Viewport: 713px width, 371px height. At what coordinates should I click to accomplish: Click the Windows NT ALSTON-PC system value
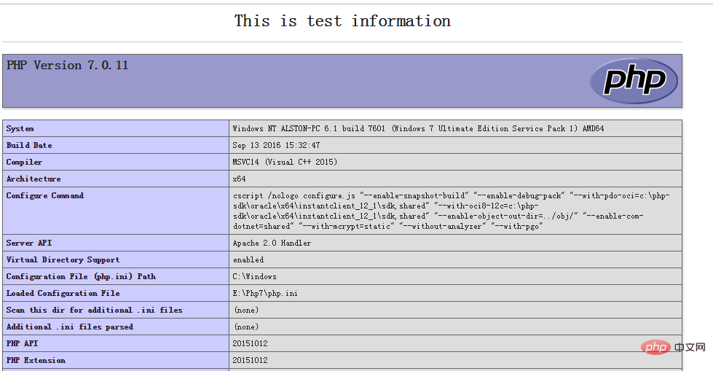pos(418,128)
